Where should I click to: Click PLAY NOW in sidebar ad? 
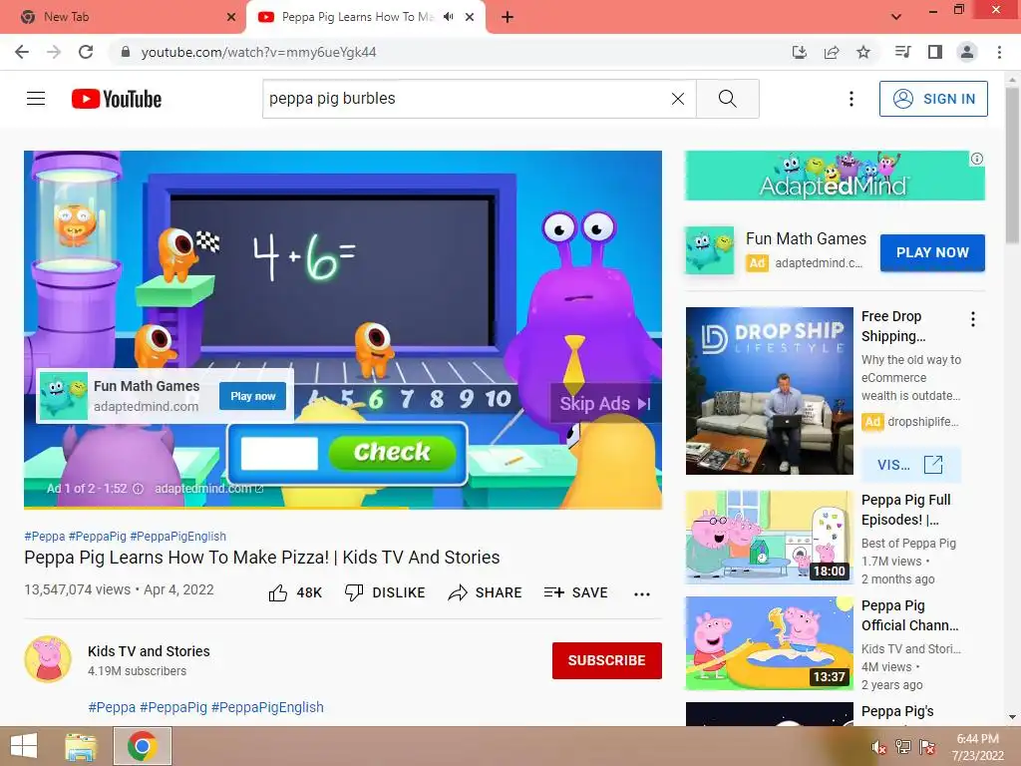pos(932,252)
